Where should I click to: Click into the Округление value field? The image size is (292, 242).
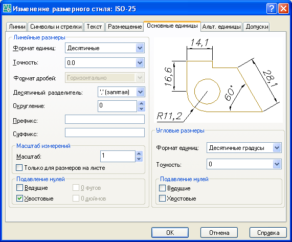coord(117,106)
